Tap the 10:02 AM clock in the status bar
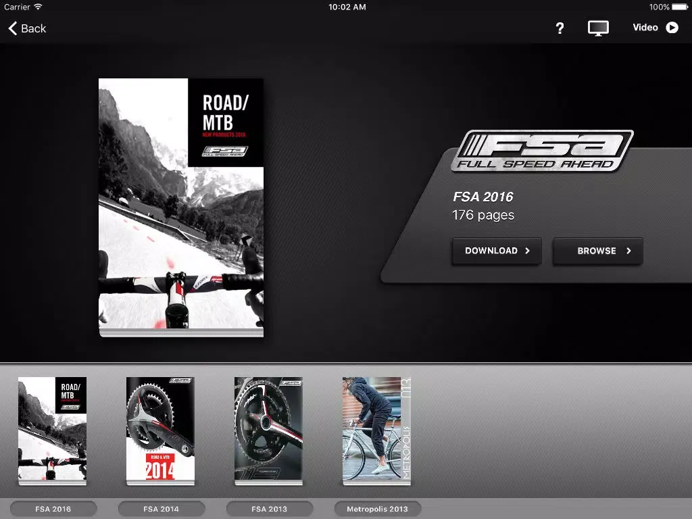 [x=347, y=7]
